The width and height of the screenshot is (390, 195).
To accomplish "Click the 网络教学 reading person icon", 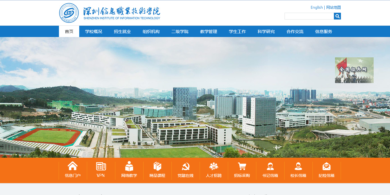I will 129,166.
